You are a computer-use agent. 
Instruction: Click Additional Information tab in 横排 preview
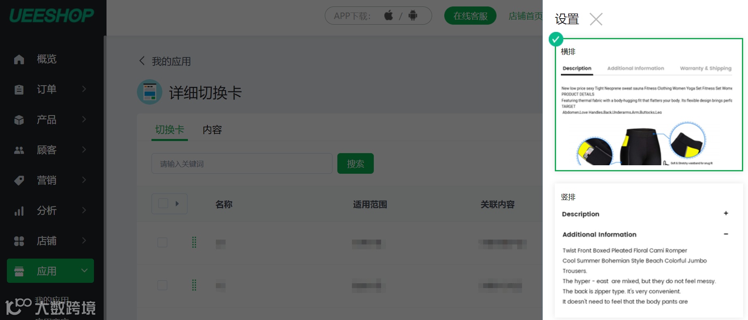[635, 68]
